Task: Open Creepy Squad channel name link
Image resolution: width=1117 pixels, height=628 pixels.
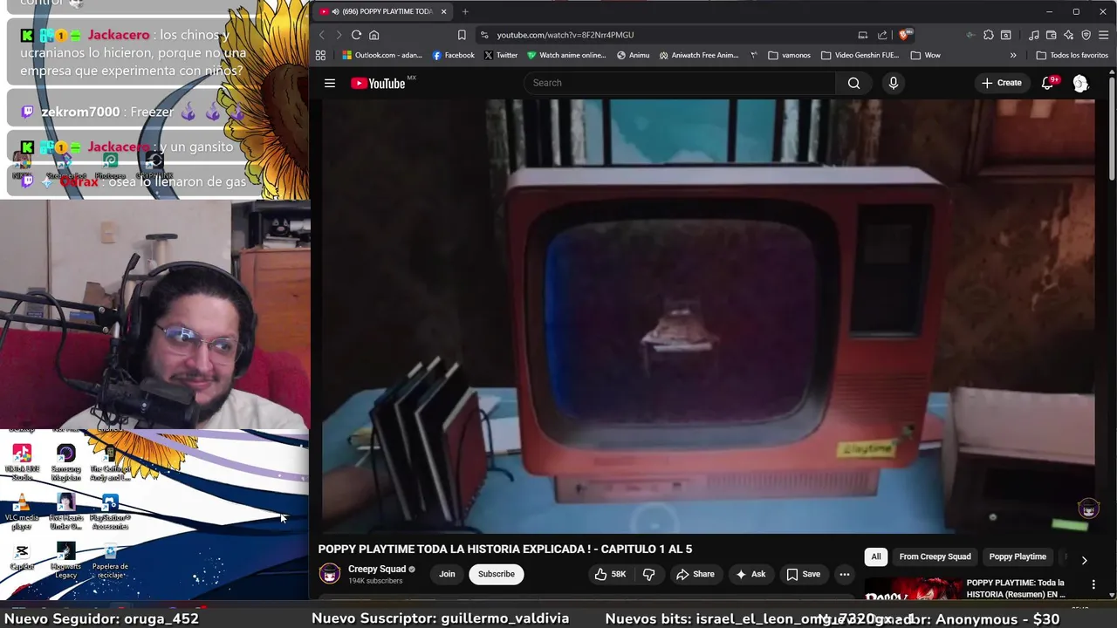Action: pos(377,569)
